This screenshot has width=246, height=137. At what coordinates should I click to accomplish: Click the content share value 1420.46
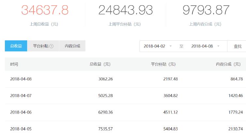coord(236,96)
